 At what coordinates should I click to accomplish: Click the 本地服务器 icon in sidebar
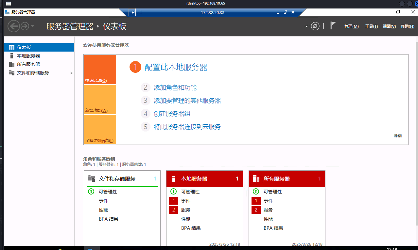pyautogui.click(x=12, y=56)
